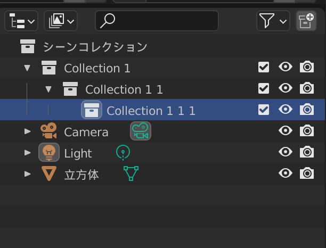Toggle render camera icon for Collection 1
326x248 pixels.
(306, 67)
